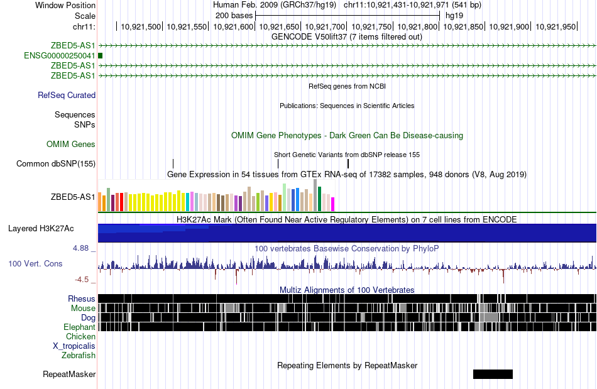The image size is (597, 389).
Task: Click the blue Layered H3K27Ac signal band
Action: point(347,233)
